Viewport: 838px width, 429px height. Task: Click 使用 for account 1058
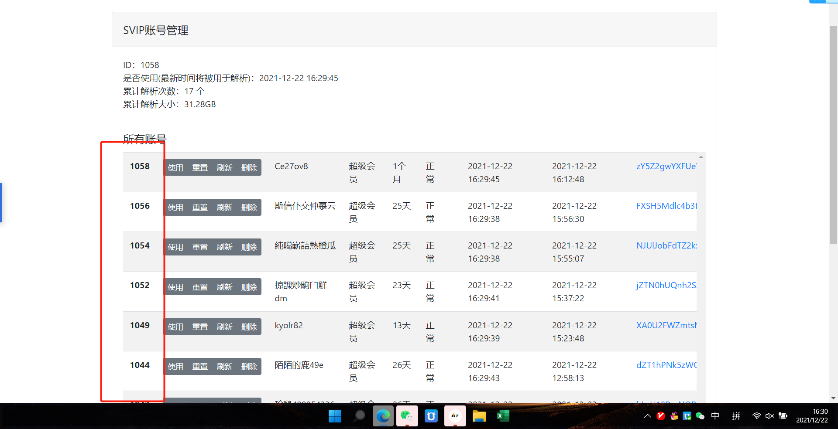point(175,167)
